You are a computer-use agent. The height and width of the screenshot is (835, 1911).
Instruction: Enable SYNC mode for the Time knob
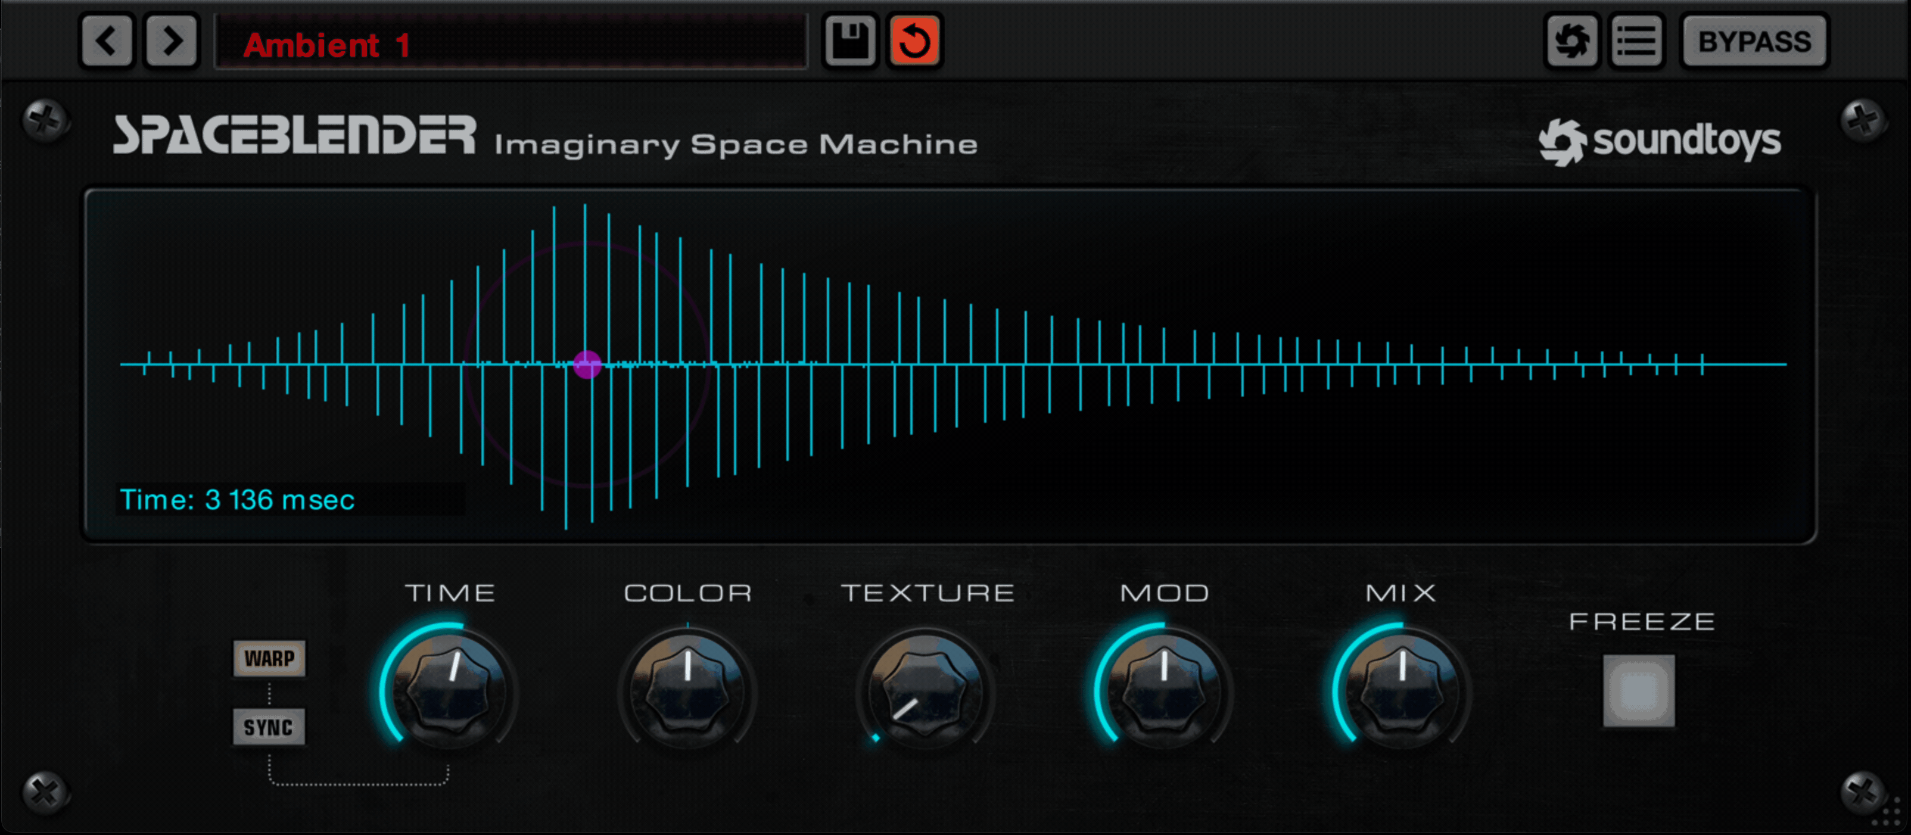269,727
